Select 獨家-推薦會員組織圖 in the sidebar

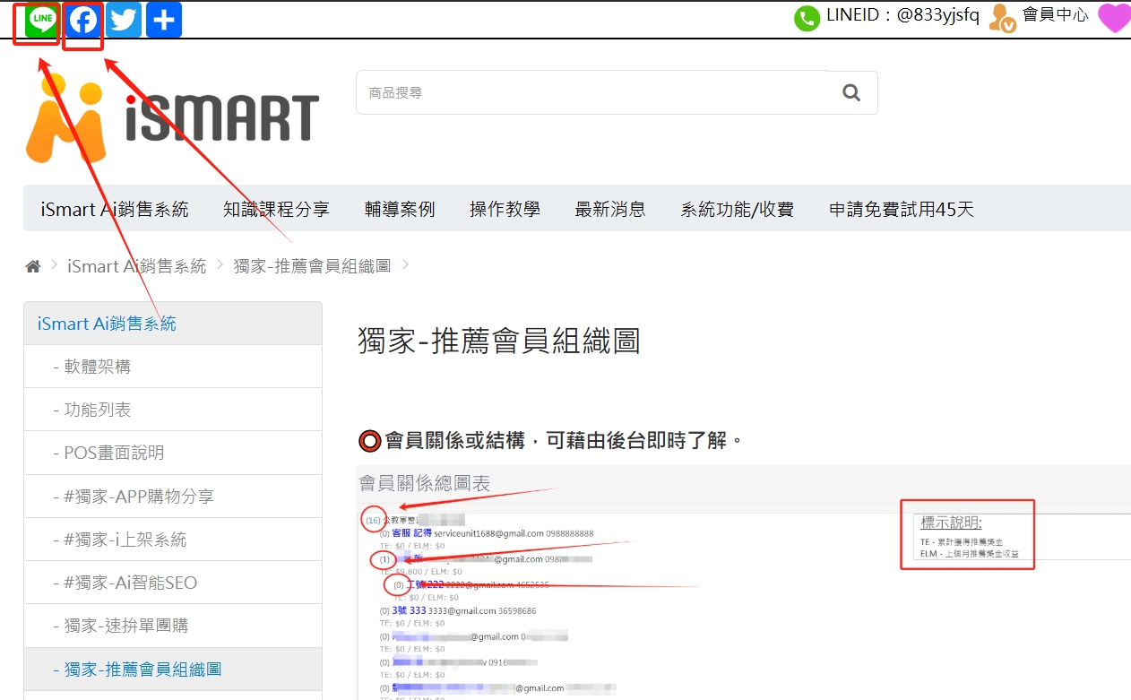[x=173, y=670]
